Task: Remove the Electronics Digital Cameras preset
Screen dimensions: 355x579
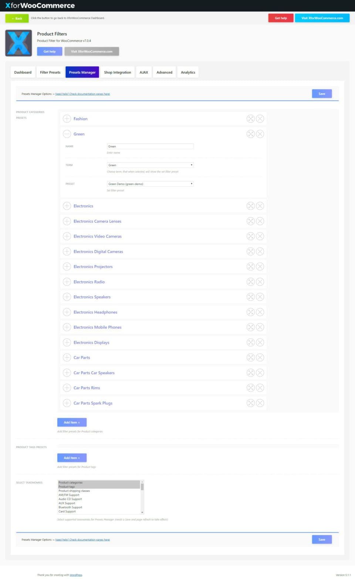Action: pos(260,251)
